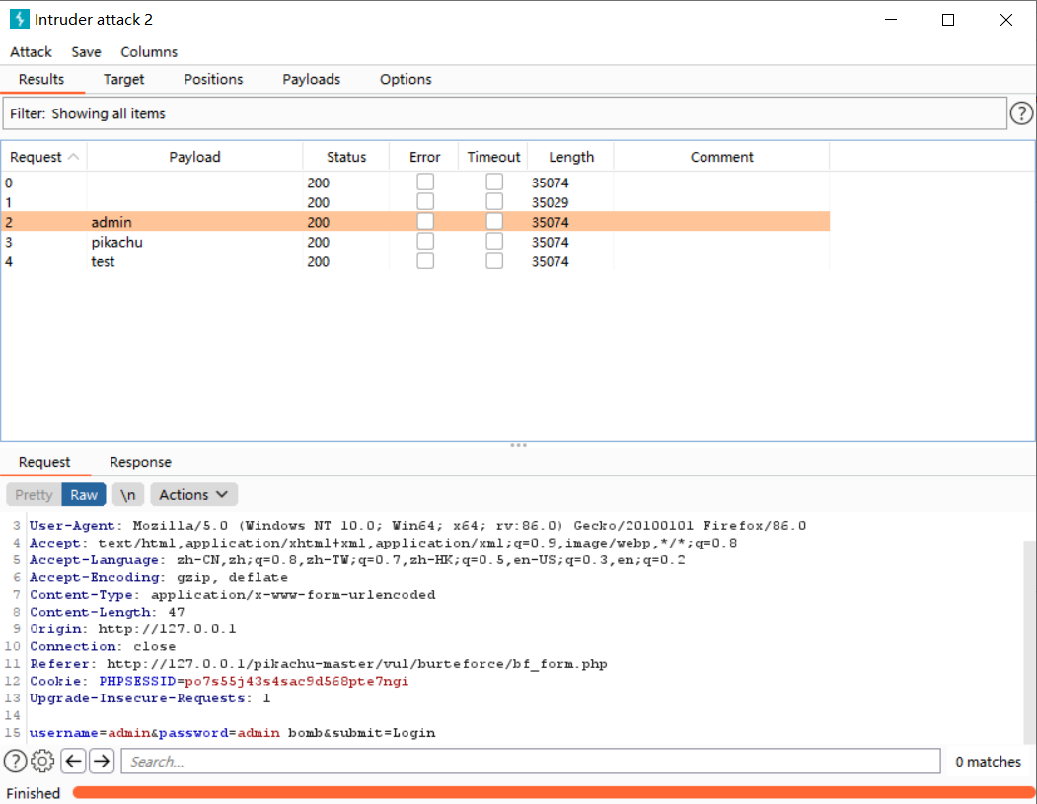The image size is (1037, 804).
Task: Select the test payload row
Action: (415, 261)
